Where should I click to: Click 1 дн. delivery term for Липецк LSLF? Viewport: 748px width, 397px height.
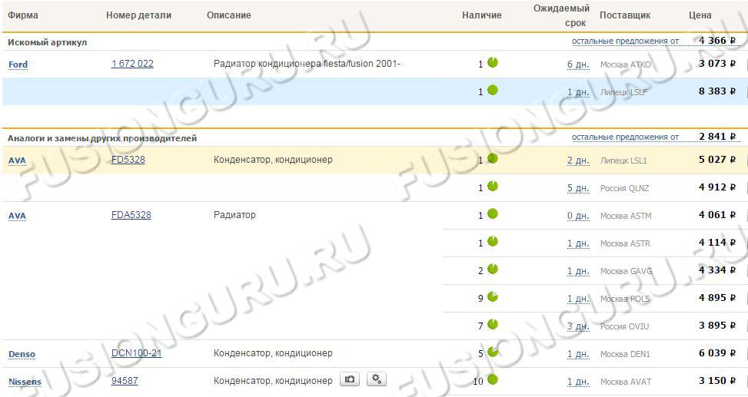pos(578,92)
